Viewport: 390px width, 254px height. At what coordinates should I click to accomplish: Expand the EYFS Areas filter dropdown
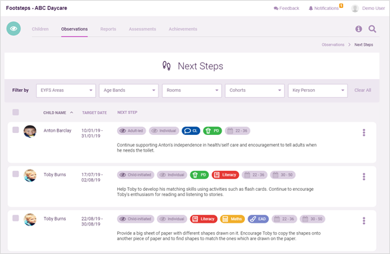[x=66, y=90]
